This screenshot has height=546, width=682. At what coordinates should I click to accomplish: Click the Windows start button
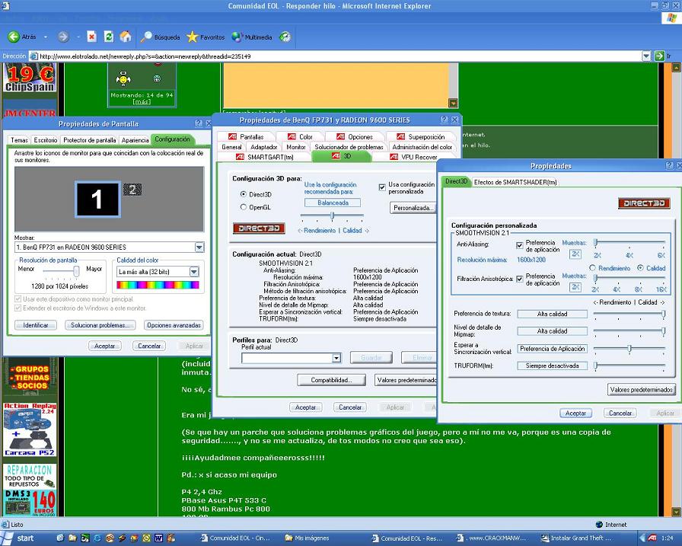[18, 538]
